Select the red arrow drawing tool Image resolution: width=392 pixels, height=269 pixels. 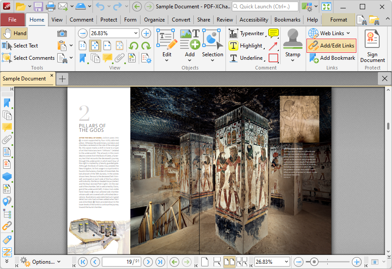tap(273, 46)
